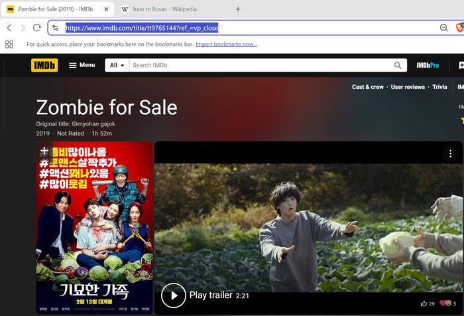Open Brave shields icon
This screenshot has width=464, height=316.
click(460, 28)
